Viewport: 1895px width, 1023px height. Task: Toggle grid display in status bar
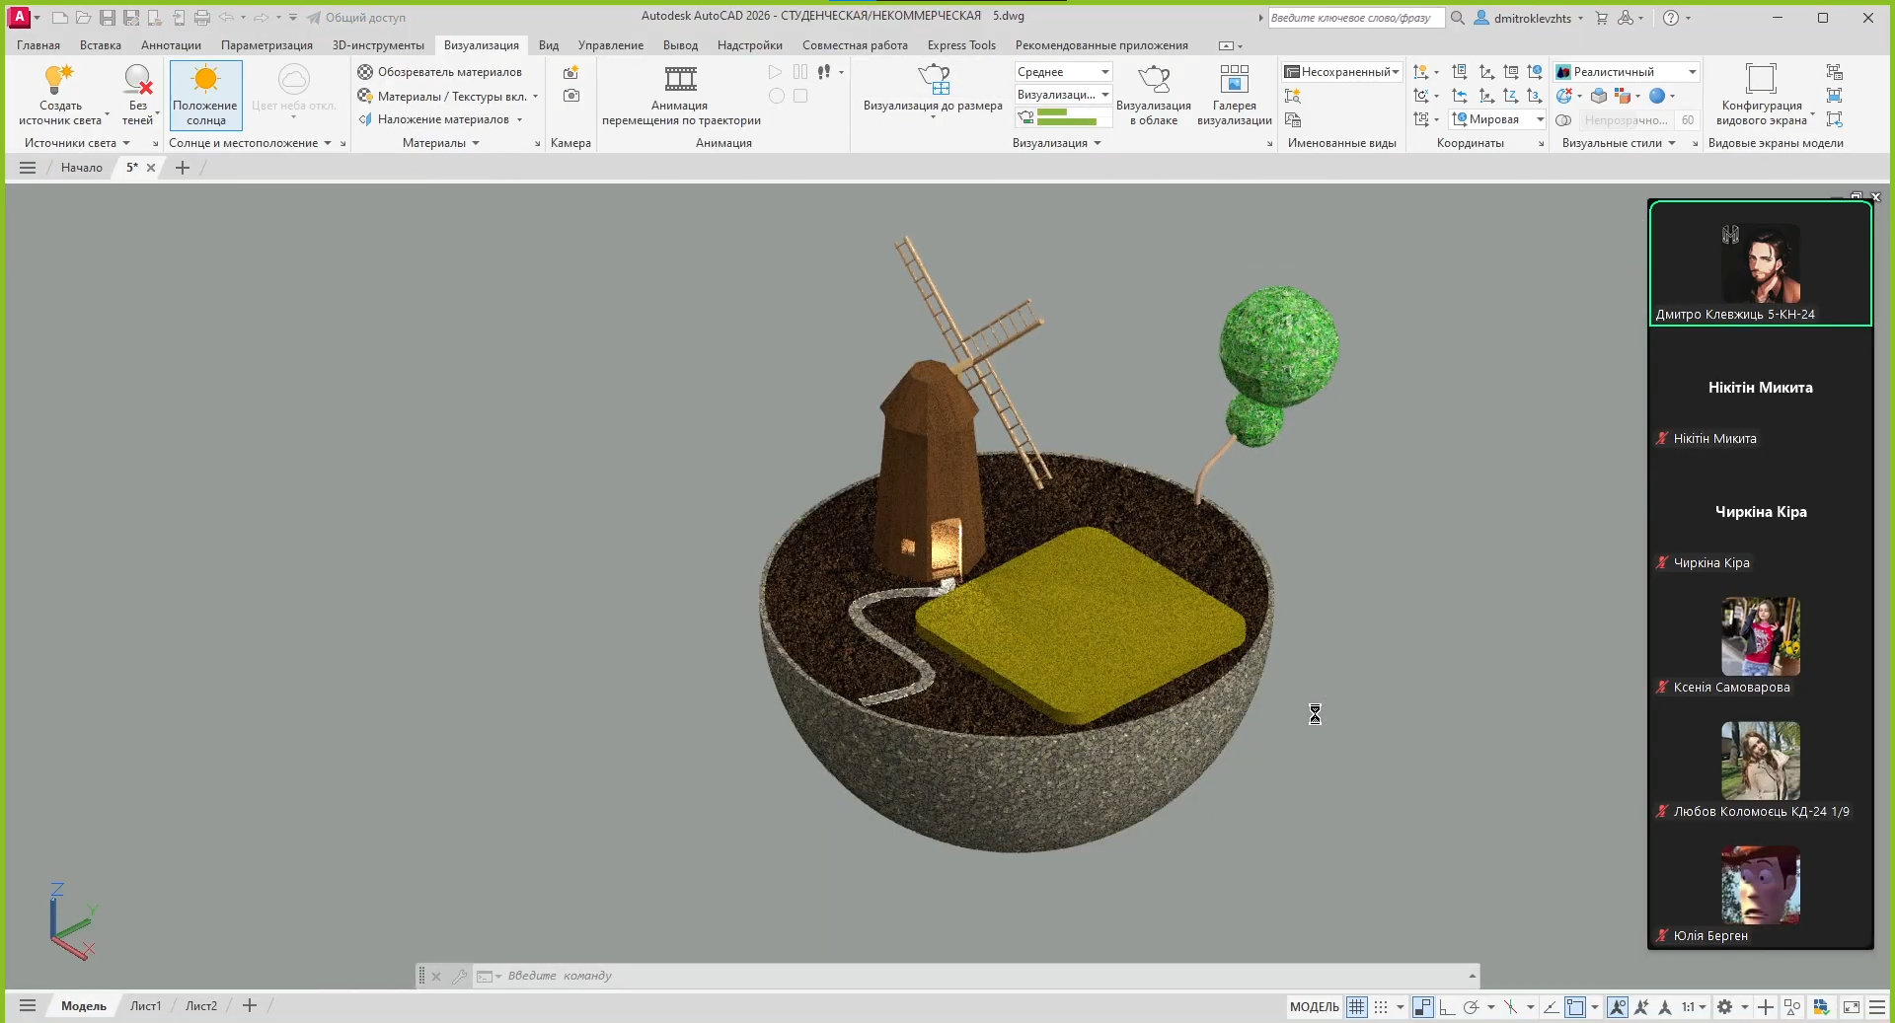[1357, 1007]
